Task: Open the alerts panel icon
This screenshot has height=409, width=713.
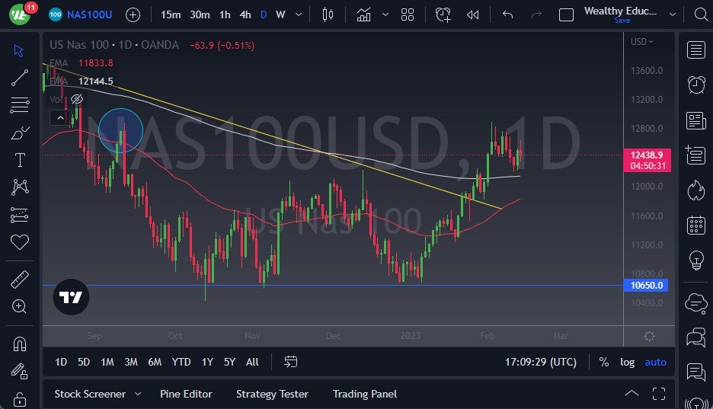Action: [x=695, y=85]
